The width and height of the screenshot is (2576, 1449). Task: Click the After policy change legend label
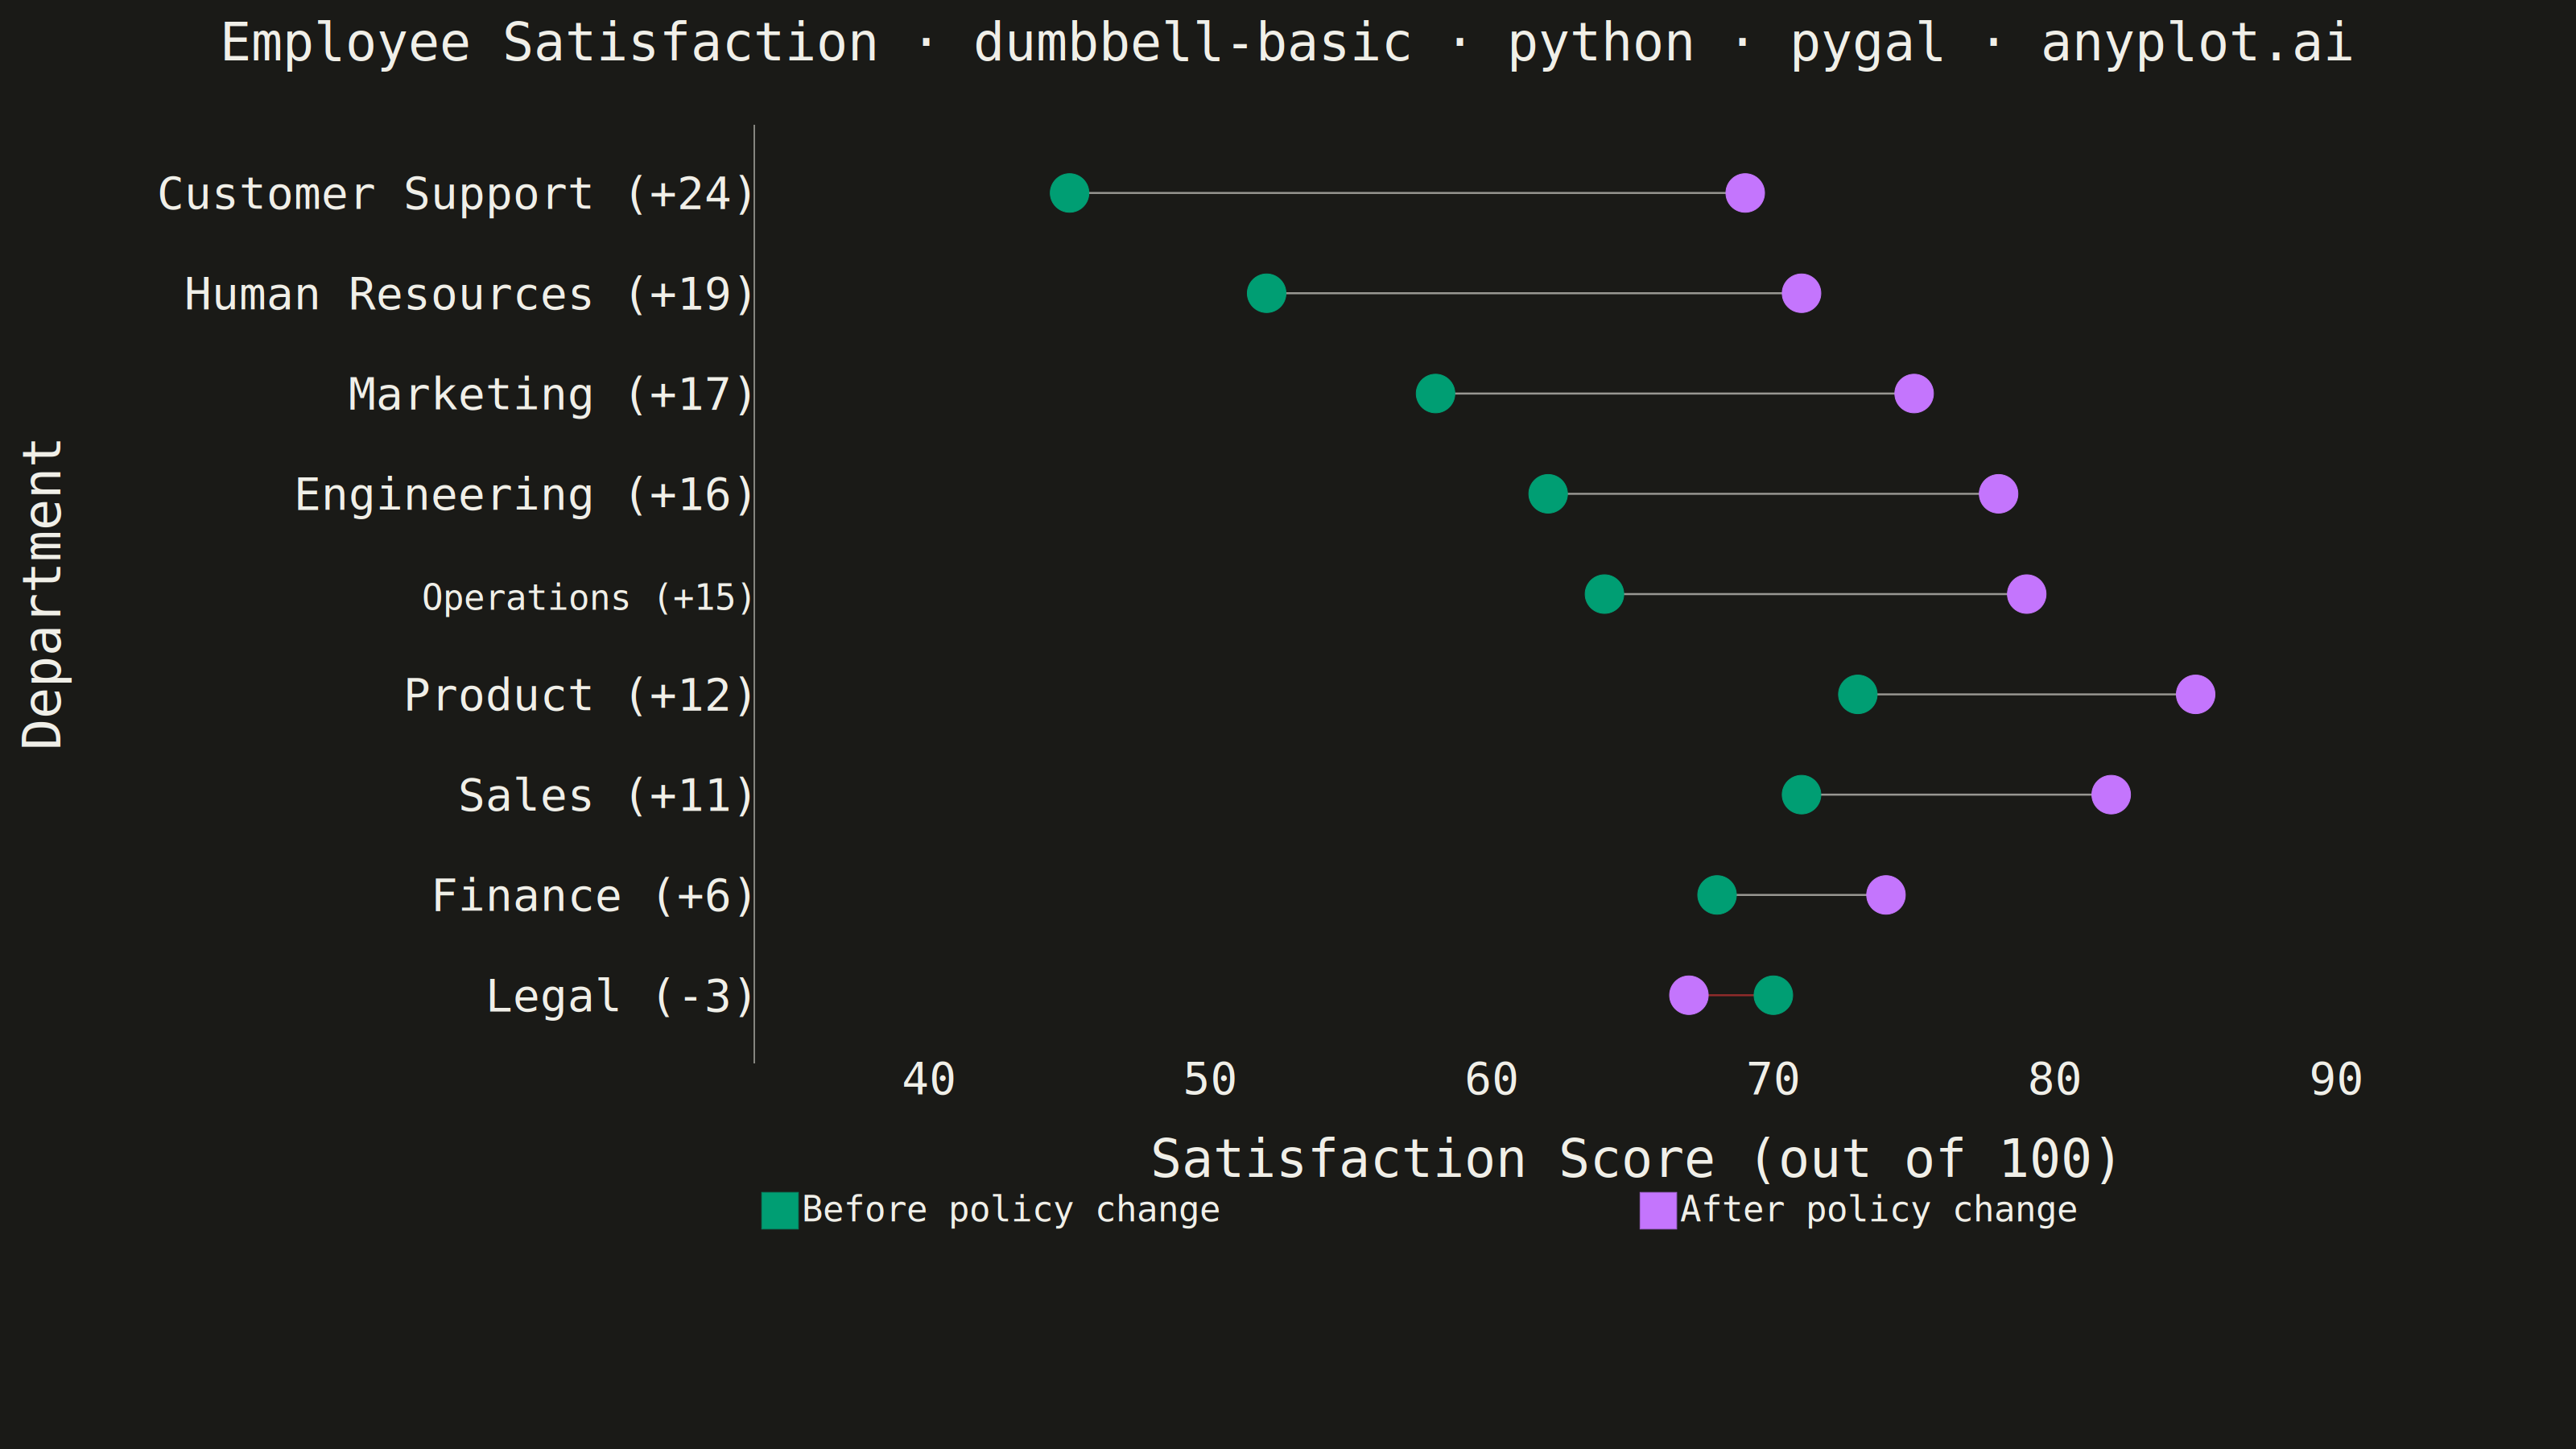point(1878,1210)
